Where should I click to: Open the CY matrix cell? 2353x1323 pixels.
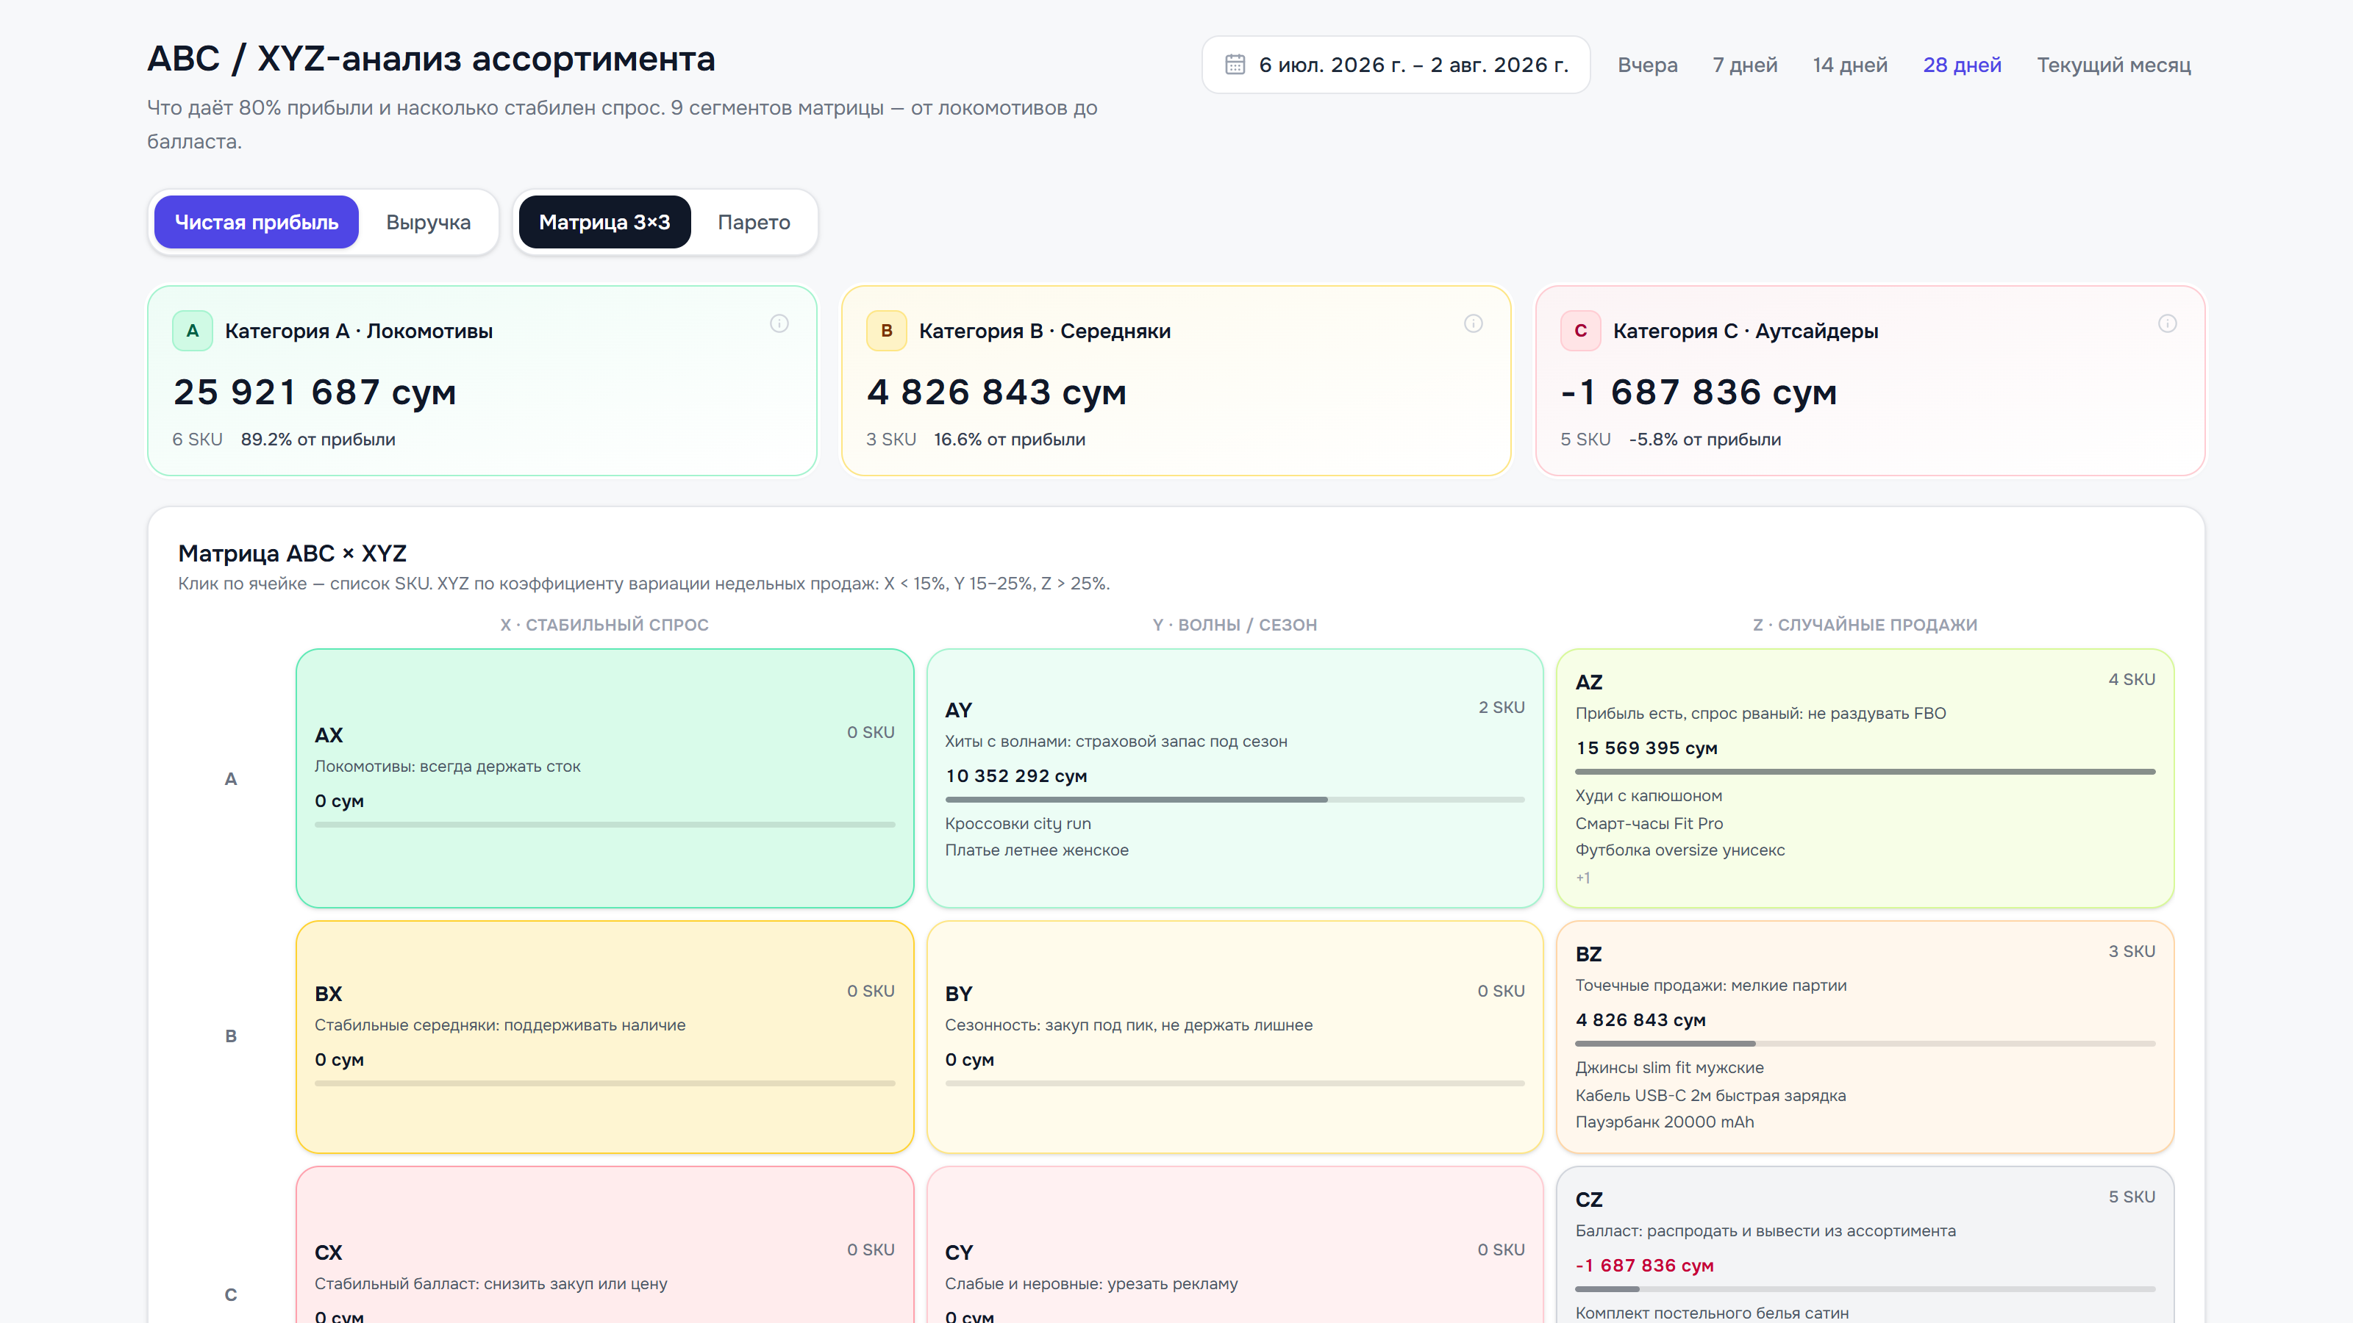tap(1235, 1244)
